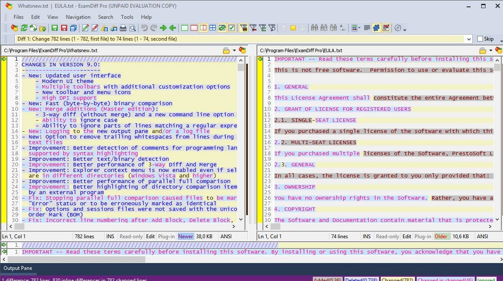Open the Tools menu

pos(127,17)
